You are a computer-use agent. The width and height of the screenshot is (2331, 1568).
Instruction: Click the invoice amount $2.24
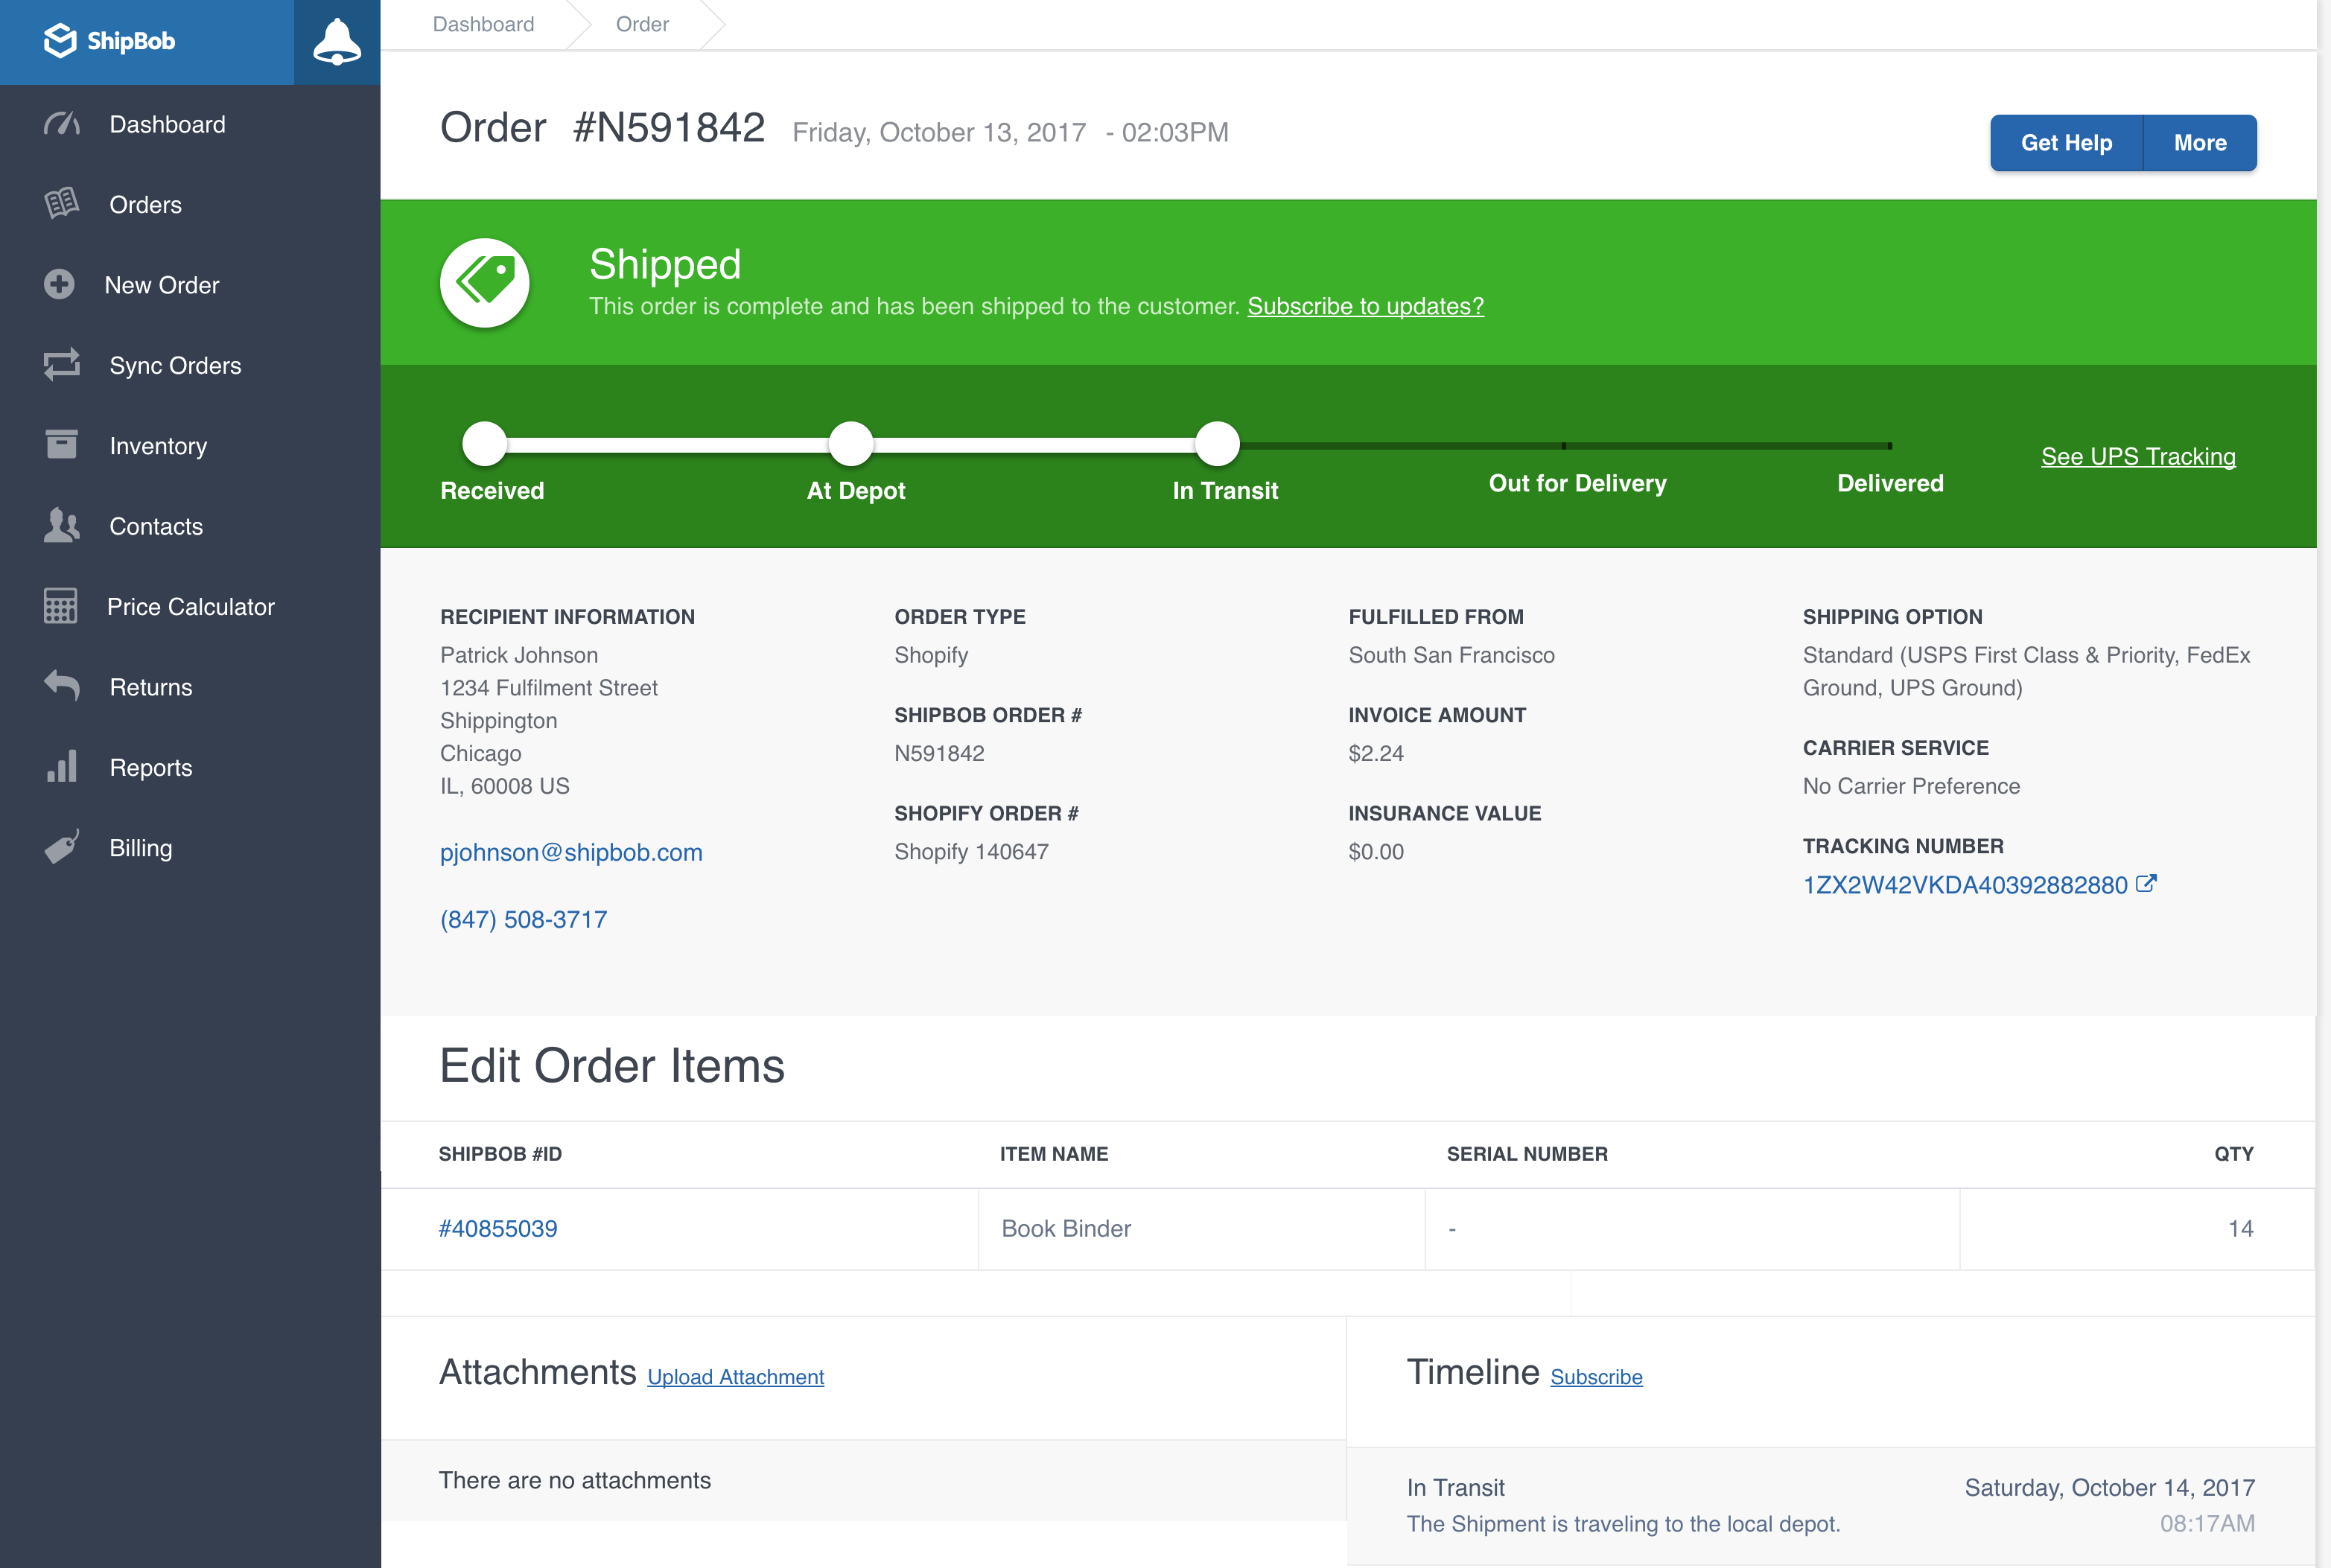1376,753
